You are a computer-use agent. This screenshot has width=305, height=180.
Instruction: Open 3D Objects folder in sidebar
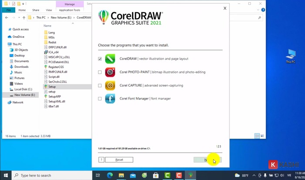pyautogui.click(x=21, y=50)
